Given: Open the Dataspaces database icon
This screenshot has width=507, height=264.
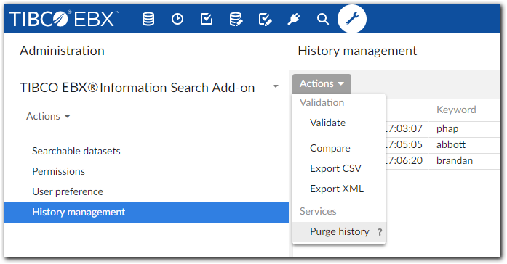Looking at the screenshot, I should tap(148, 19).
